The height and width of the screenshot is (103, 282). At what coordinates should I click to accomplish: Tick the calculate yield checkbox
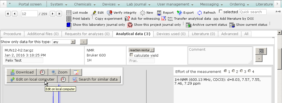click(x=131, y=55)
